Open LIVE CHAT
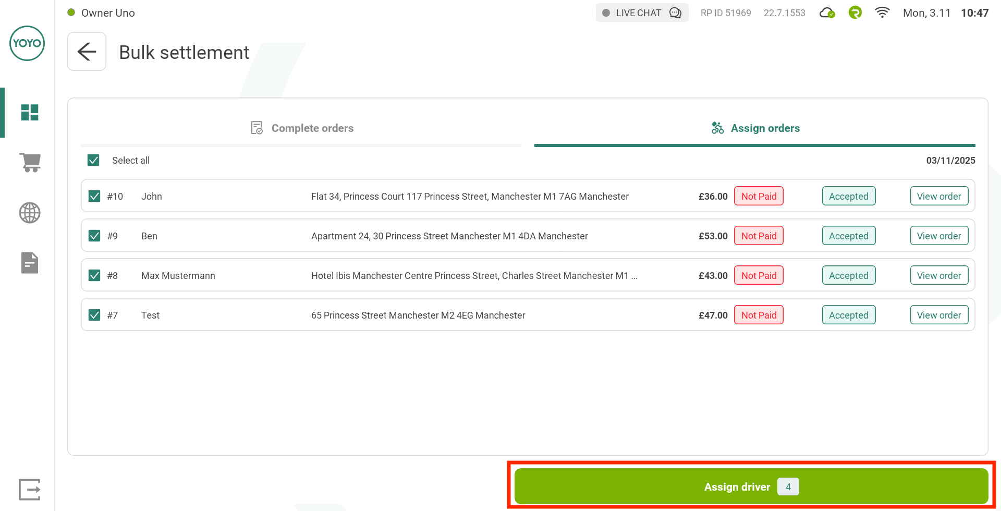This screenshot has width=1001, height=511. coord(642,13)
